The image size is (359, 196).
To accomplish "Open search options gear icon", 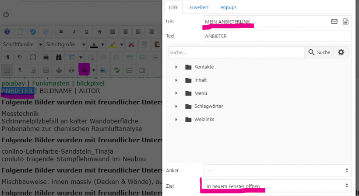I will pos(341,52).
